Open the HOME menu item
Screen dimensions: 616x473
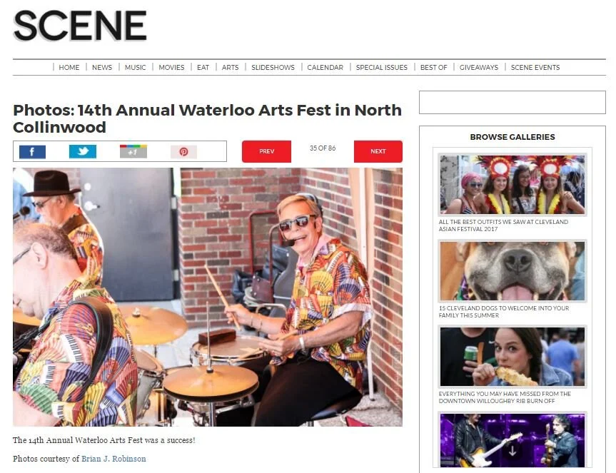point(69,68)
